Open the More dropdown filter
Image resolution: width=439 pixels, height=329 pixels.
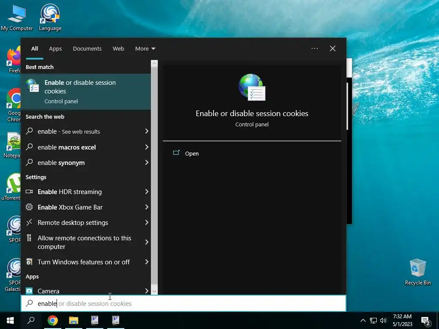pyautogui.click(x=145, y=49)
